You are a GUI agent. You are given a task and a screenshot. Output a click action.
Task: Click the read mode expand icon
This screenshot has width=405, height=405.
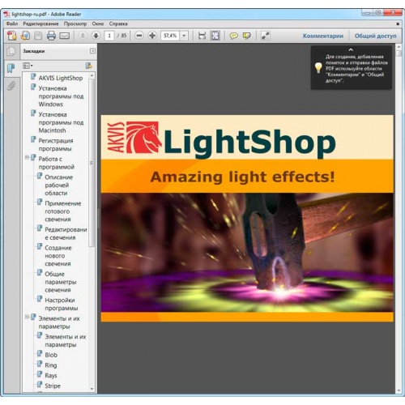(x=265, y=36)
